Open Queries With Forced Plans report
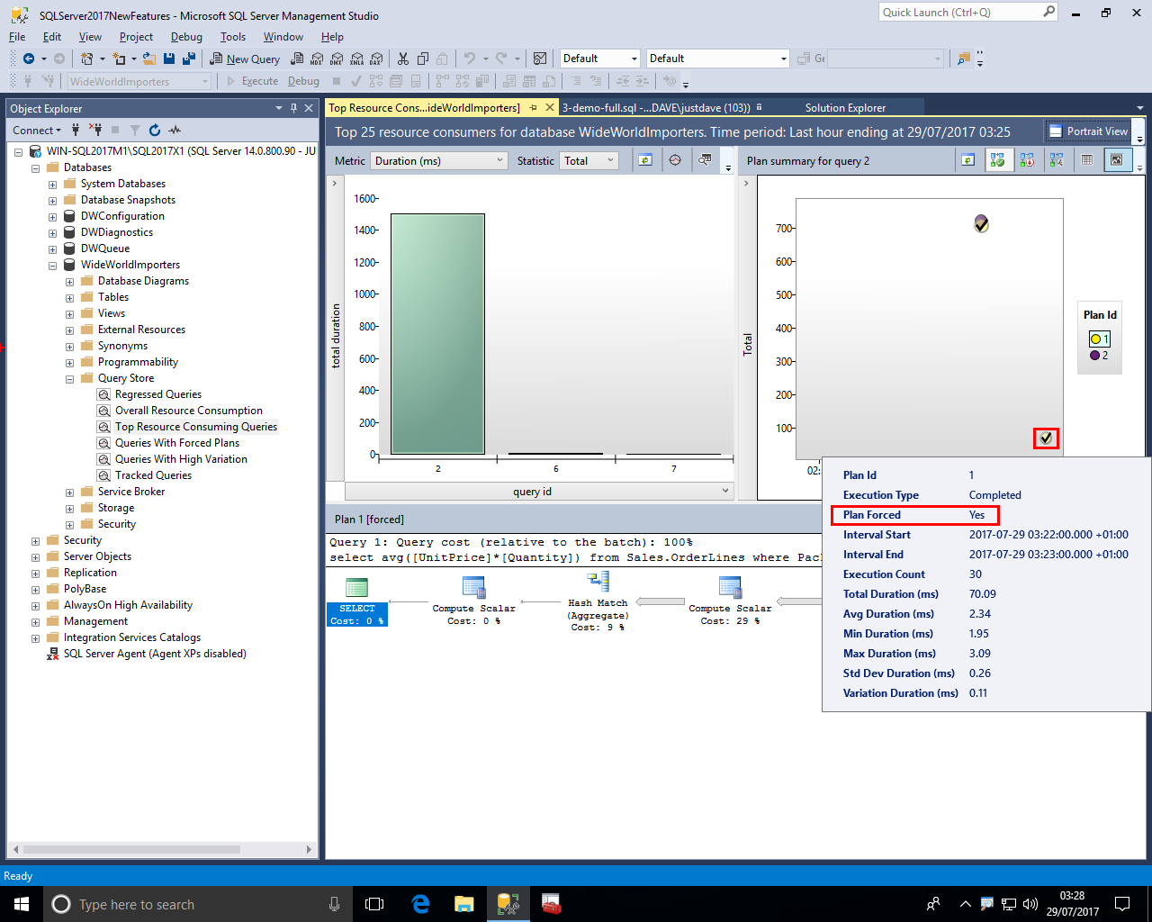The image size is (1152, 922). point(176,443)
